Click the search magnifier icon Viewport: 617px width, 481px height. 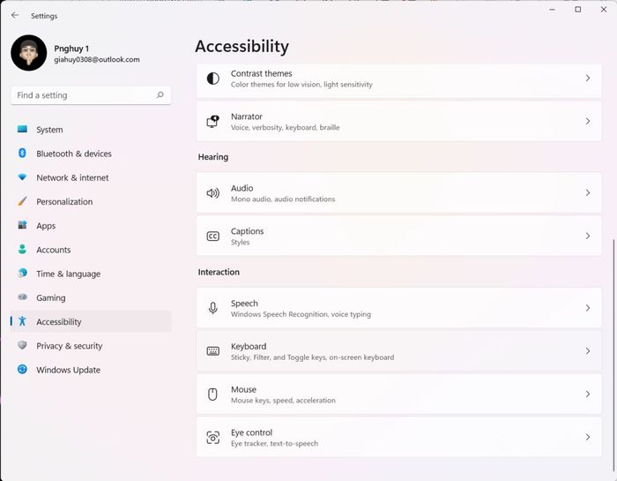[x=160, y=95]
